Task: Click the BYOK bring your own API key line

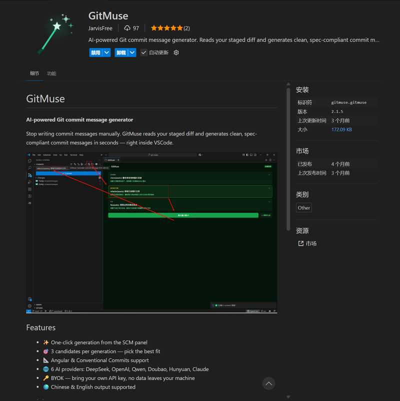Action: [123, 378]
